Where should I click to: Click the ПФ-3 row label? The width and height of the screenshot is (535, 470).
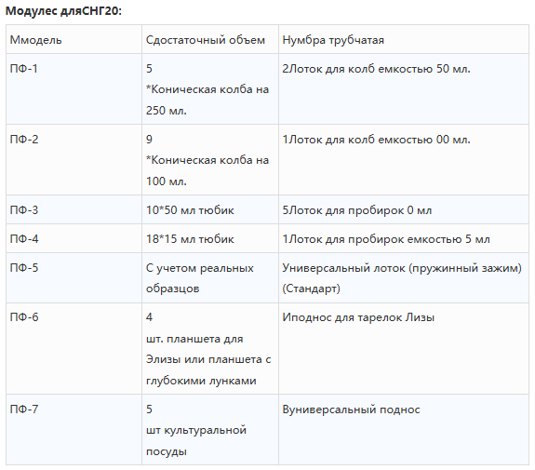point(24,210)
